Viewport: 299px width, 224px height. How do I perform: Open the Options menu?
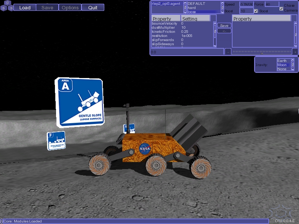pos(70,7)
